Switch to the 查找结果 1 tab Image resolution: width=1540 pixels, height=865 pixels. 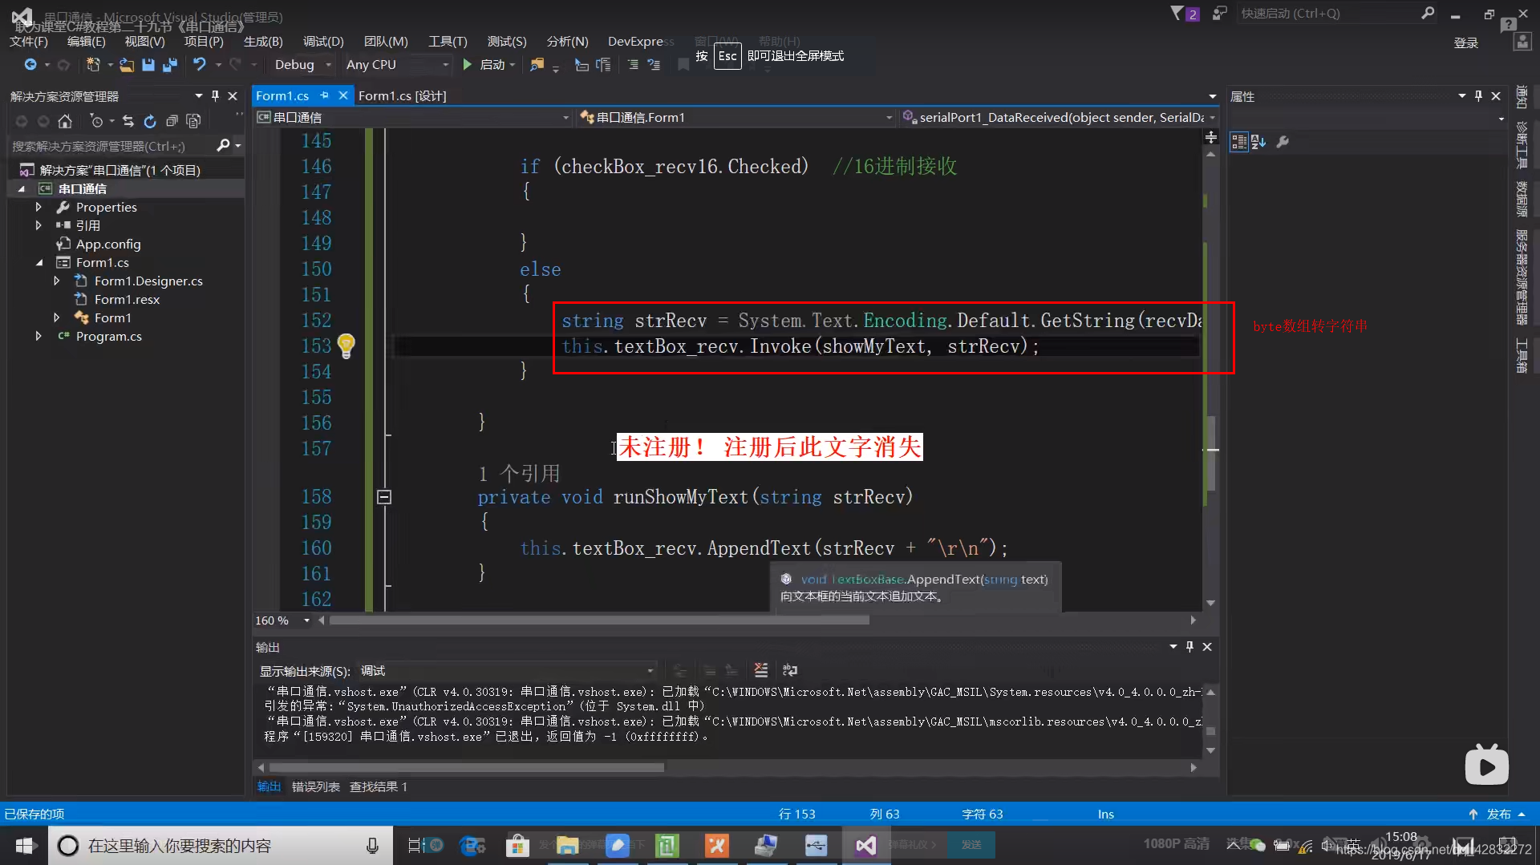click(378, 786)
